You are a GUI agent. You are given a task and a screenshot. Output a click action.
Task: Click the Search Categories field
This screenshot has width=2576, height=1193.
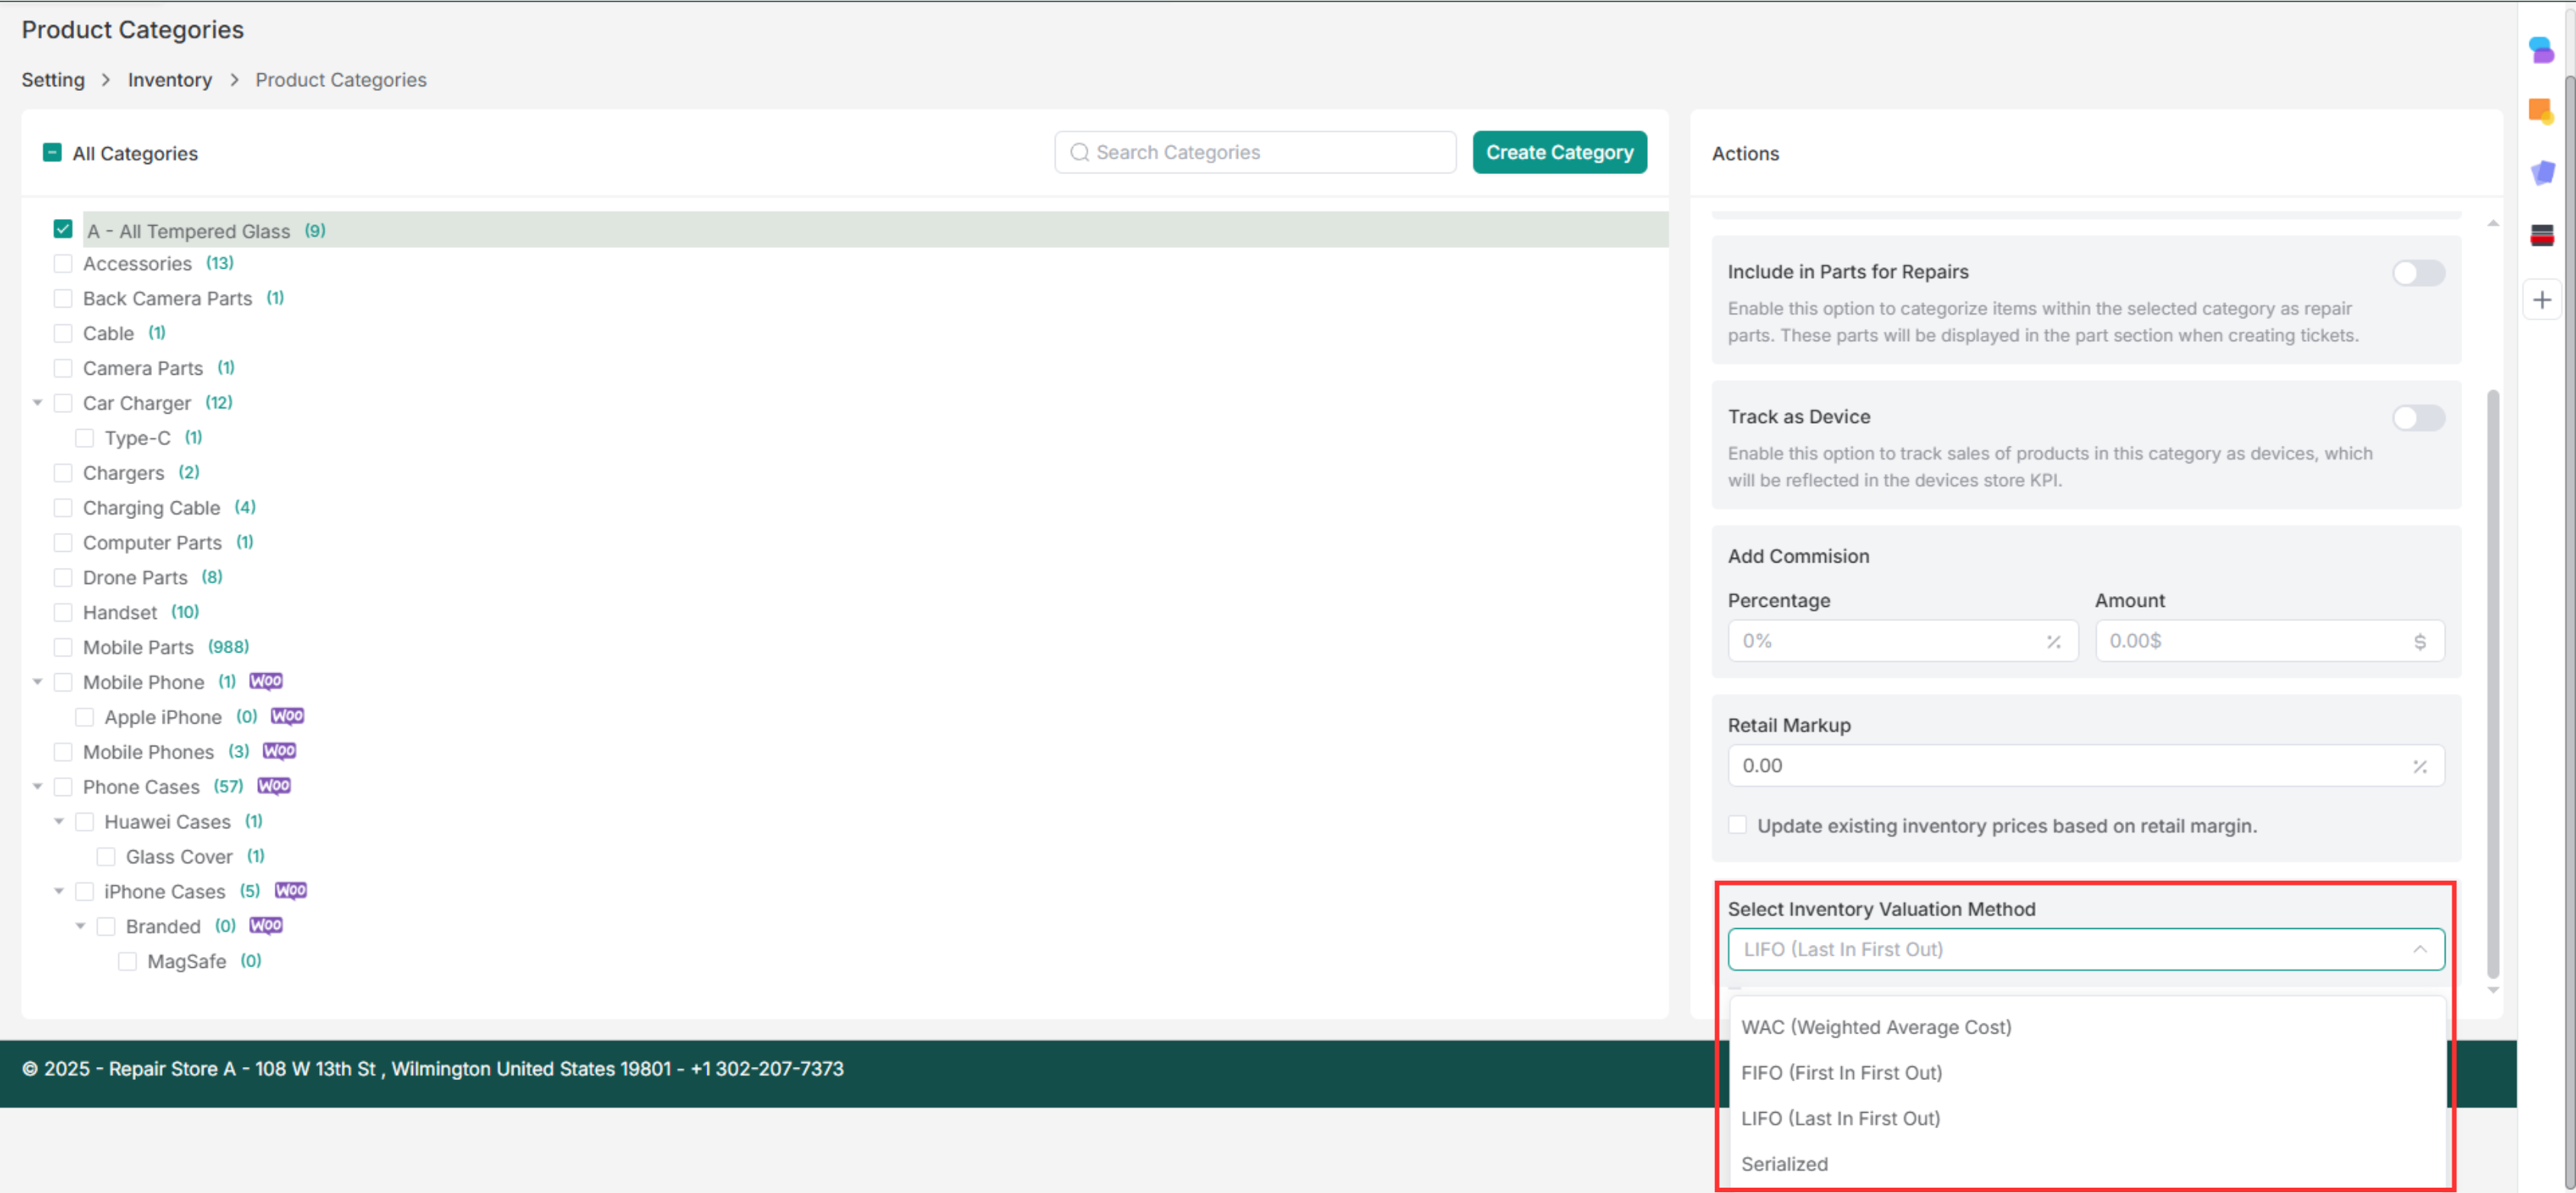[1255, 152]
